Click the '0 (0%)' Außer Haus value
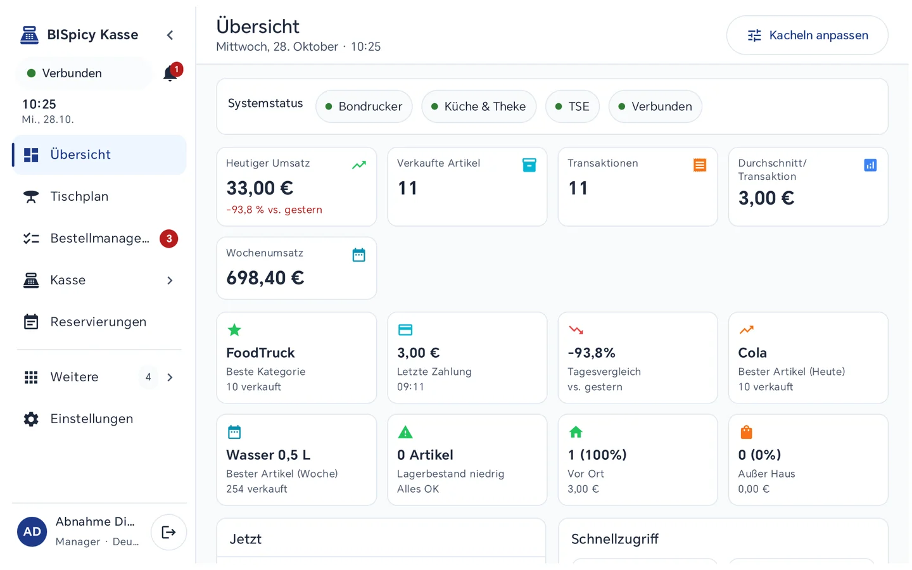 pyautogui.click(x=760, y=455)
